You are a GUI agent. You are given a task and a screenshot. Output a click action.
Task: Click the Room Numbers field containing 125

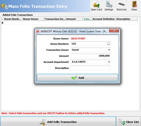[x=89, y=44]
